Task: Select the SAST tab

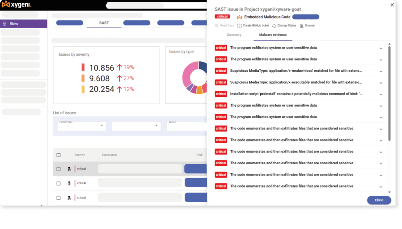Action: tap(104, 23)
